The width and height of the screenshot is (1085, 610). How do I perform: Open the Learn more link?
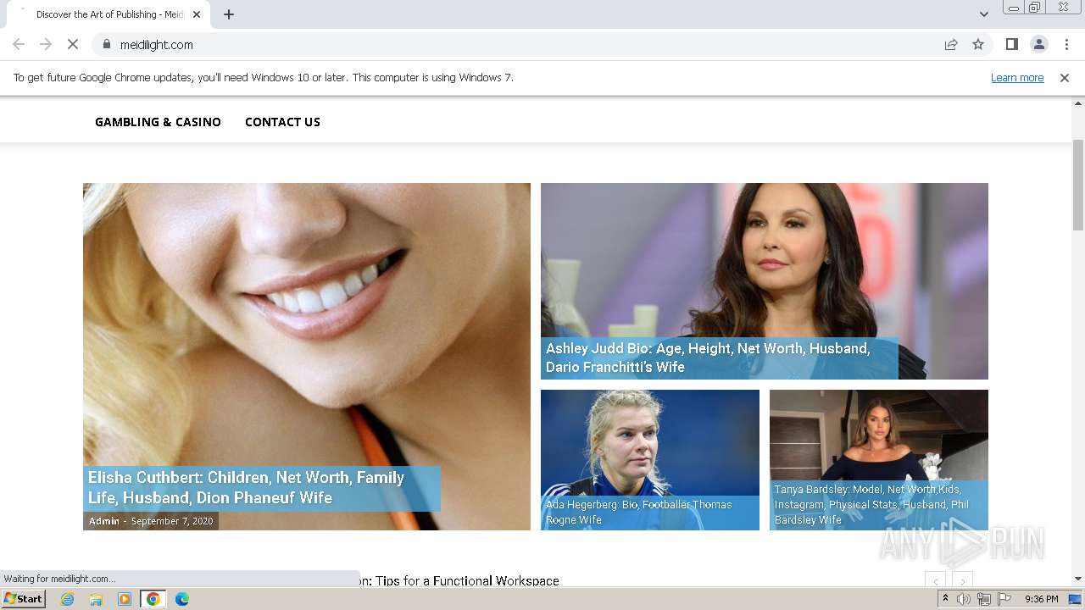pyautogui.click(x=1017, y=78)
